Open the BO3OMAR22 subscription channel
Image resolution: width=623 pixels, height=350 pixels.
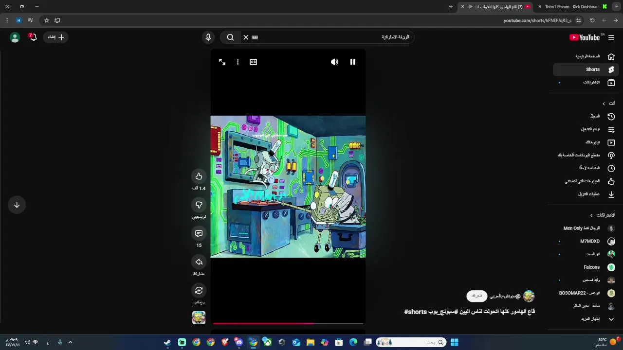(586, 293)
